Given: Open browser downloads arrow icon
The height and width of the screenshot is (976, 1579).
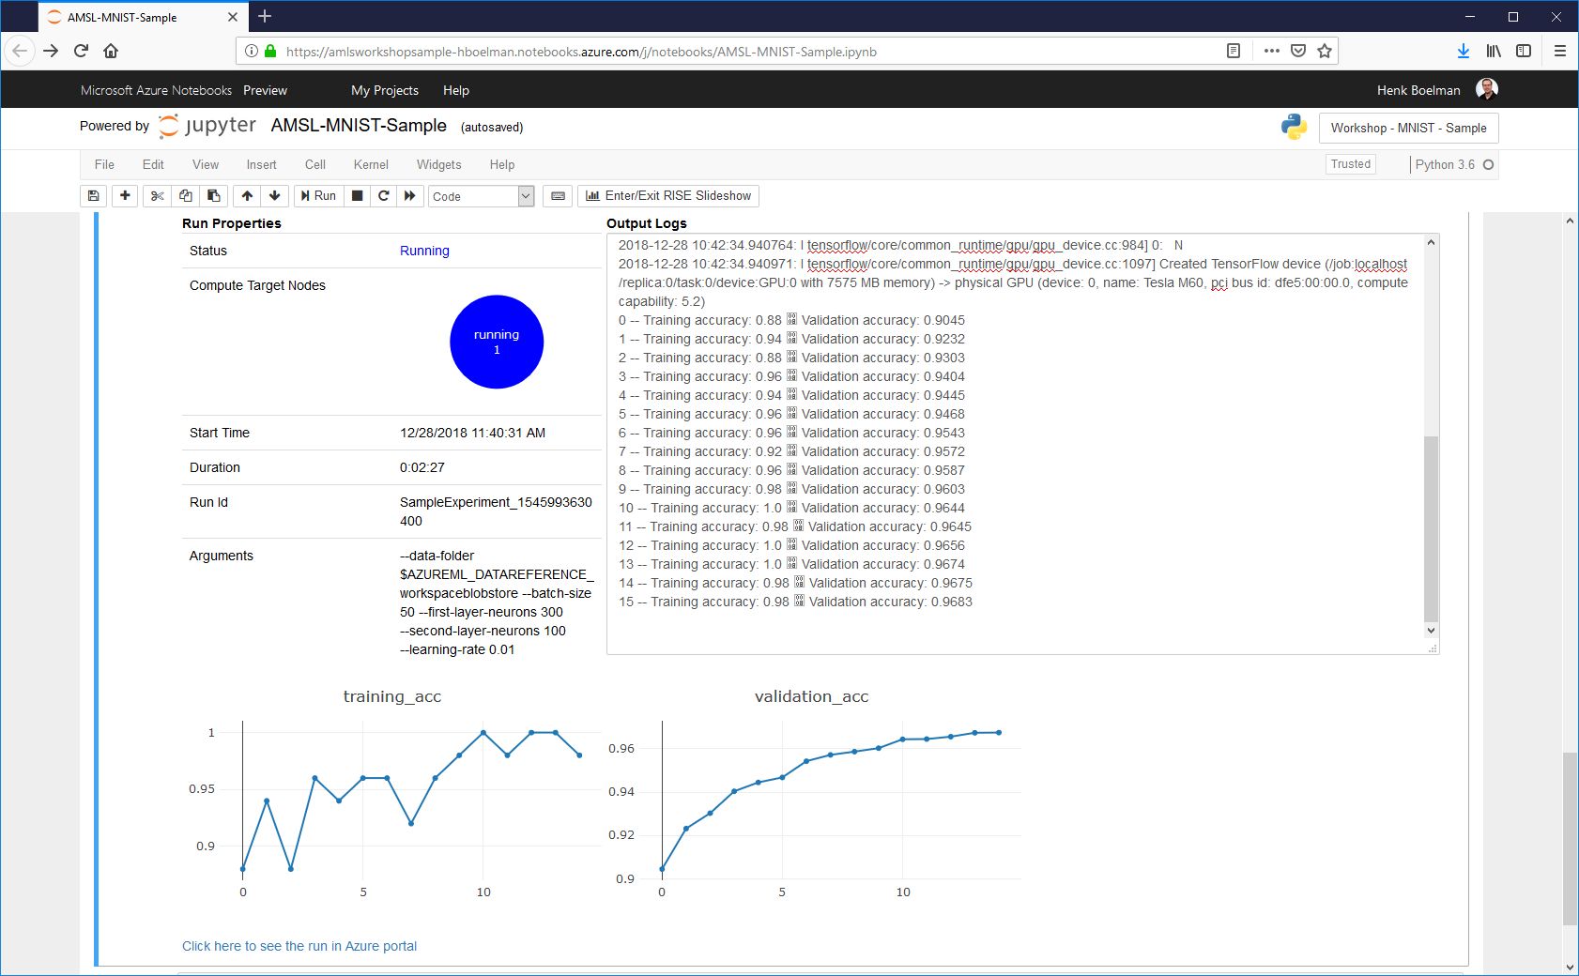Looking at the screenshot, I should 1464,51.
